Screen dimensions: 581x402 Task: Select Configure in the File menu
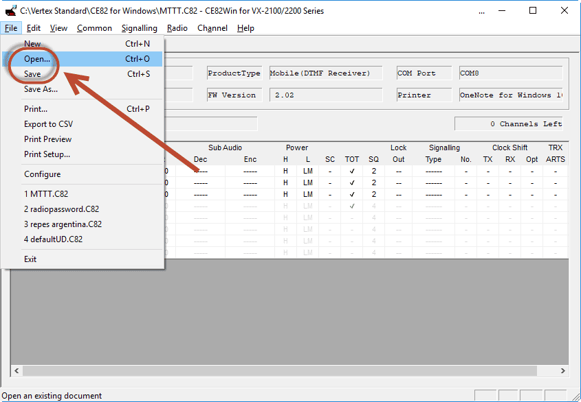pos(42,174)
